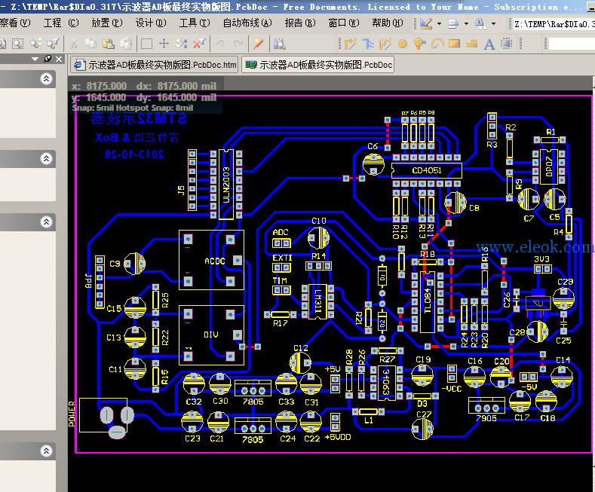Switch to the PcbDoc.htm document tab
Viewport: 595px width, 492px height.
point(155,65)
